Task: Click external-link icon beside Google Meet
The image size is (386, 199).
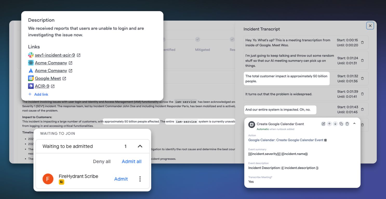Action: point(64,78)
